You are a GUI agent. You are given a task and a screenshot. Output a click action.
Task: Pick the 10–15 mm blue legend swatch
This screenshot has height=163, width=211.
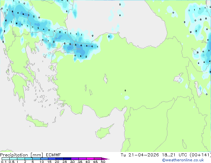(44, 159)
